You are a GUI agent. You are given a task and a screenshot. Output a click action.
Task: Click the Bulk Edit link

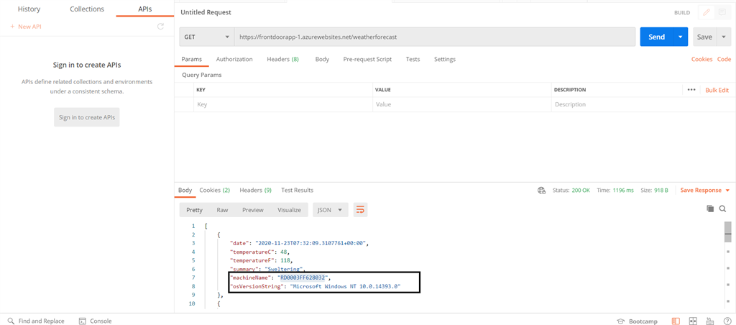point(717,90)
